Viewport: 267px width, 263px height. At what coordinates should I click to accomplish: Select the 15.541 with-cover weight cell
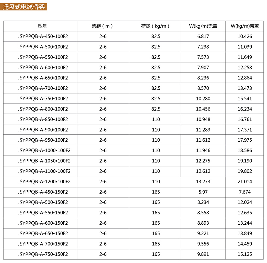244,99
